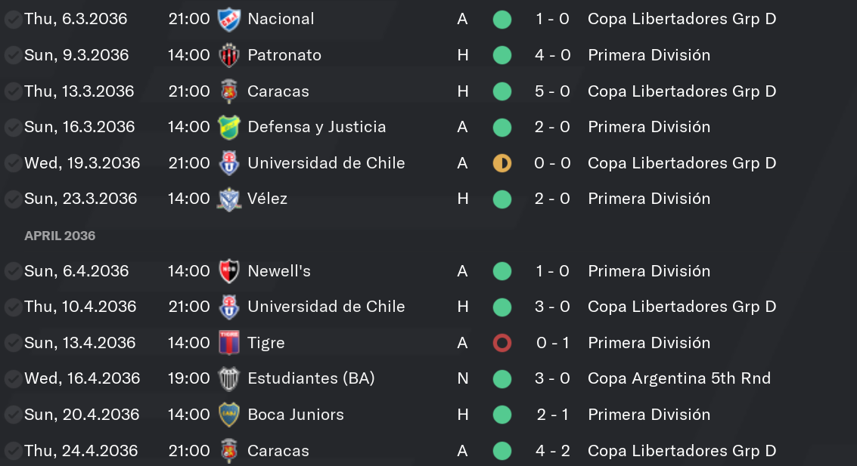Open the 5 - 0 Caracas score
This screenshot has height=466, width=857.
tap(553, 91)
